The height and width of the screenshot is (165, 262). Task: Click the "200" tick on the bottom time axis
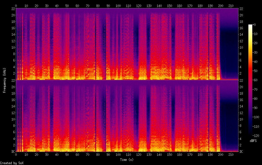(221, 155)
